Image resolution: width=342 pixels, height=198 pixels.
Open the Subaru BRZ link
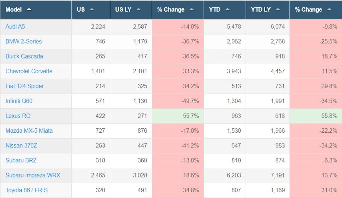point(21,160)
